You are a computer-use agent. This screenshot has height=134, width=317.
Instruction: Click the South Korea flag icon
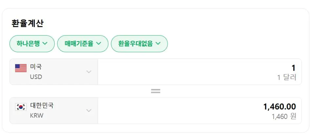click(21, 107)
